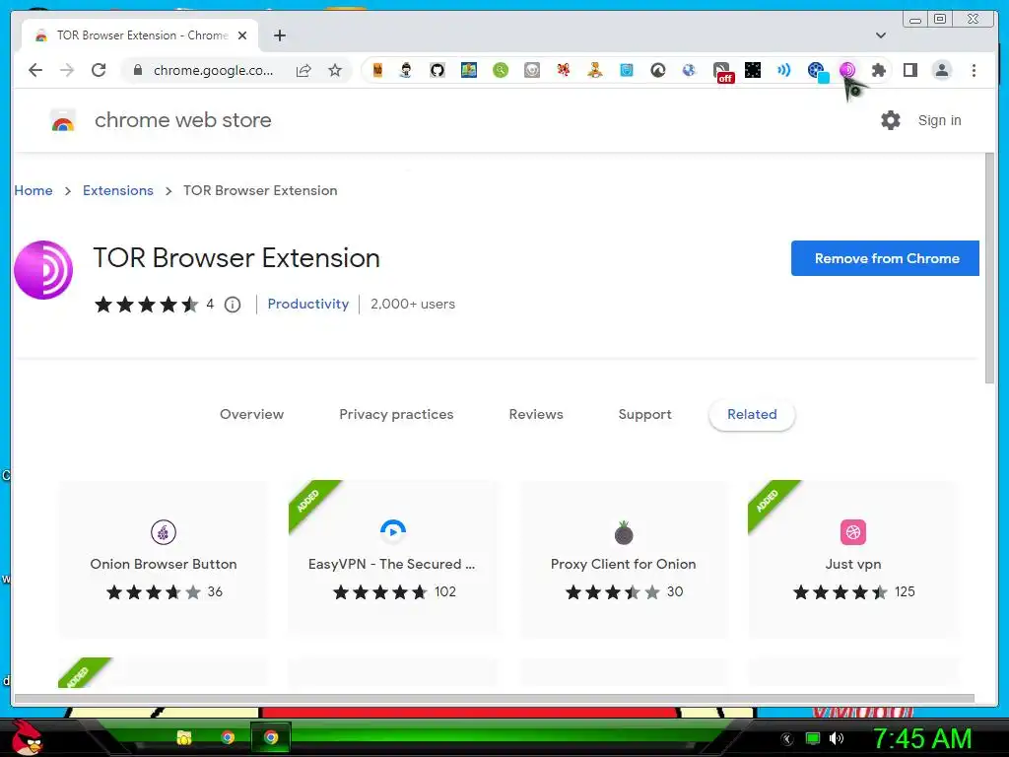The width and height of the screenshot is (1009, 757).
Task: Open the file explorer taskbar icon
Action: pos(184,737)
